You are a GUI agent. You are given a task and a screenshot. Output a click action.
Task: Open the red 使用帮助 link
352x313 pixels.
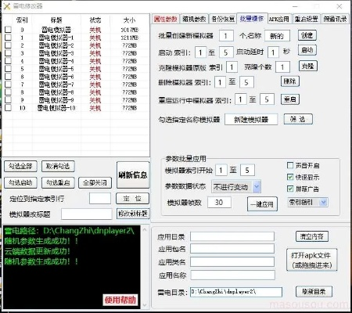tap(120, 300)
